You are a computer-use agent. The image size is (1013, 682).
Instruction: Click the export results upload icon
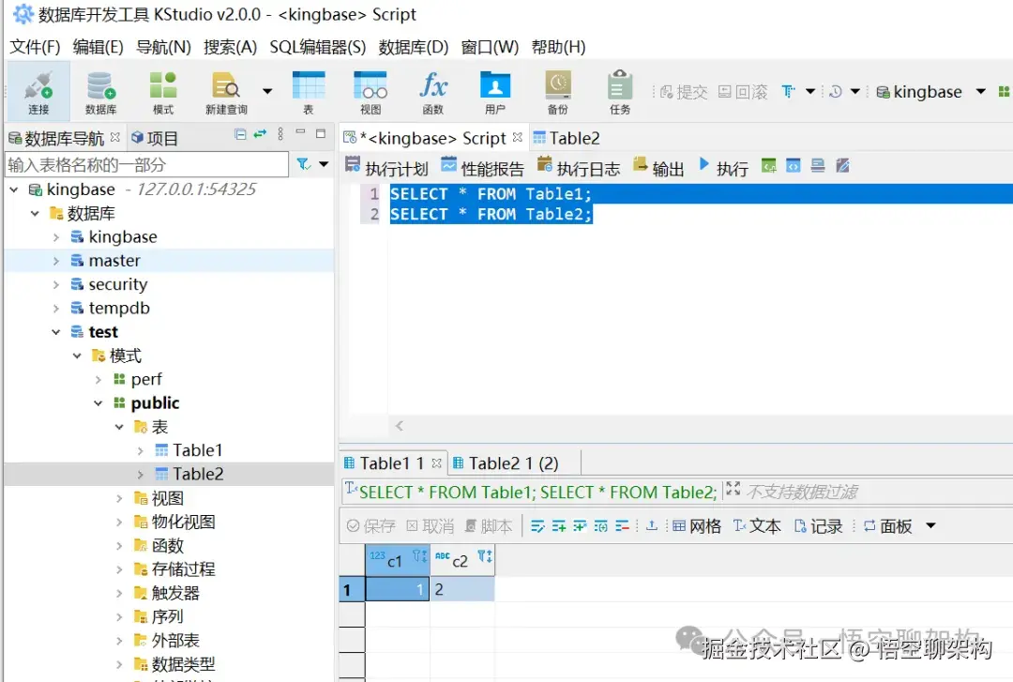pos(652,525)
